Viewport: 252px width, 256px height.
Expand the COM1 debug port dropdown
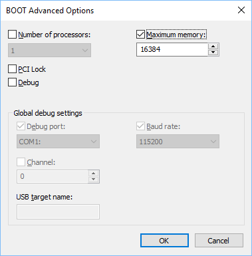tap(58, 141)
